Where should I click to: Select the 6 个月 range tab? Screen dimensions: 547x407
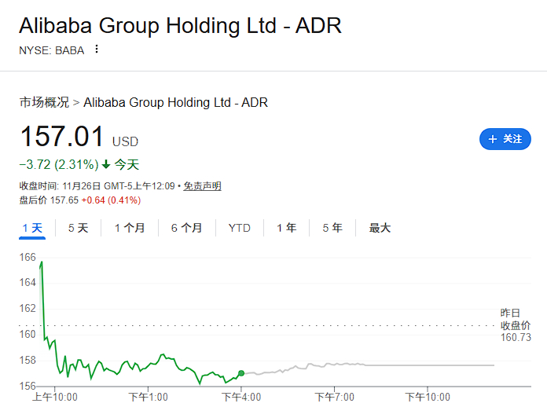[x=186, y=228]
